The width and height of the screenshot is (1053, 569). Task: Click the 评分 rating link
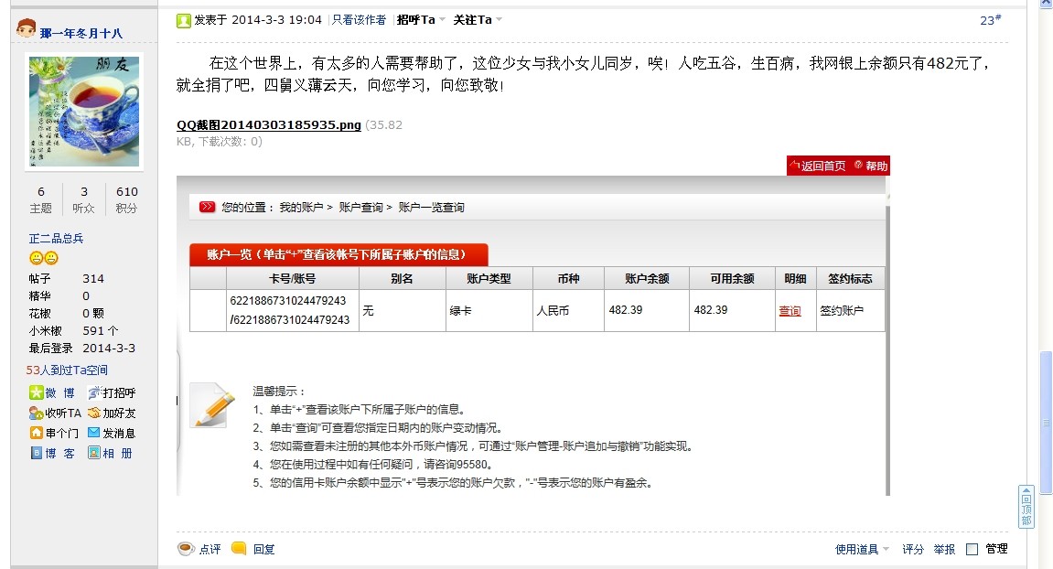913,549
